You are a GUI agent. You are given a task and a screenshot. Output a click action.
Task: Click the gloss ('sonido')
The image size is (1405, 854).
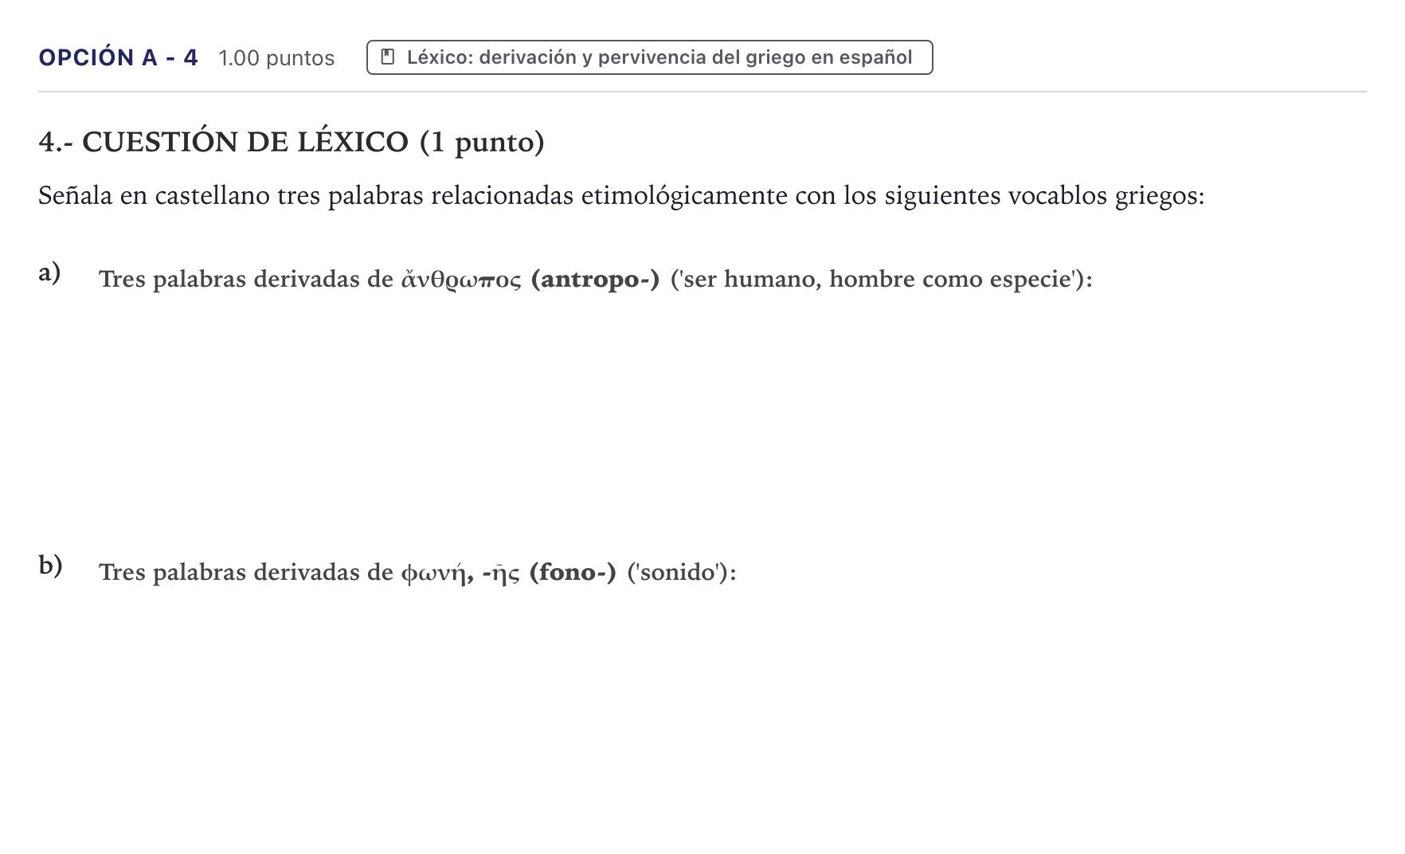(682, 572)
